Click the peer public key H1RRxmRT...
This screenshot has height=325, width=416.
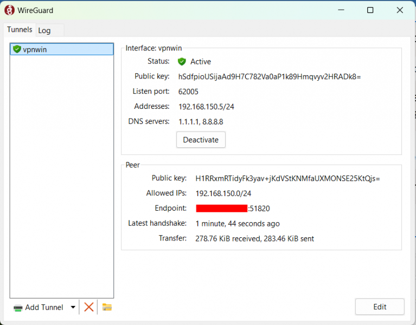click(287, 179)
